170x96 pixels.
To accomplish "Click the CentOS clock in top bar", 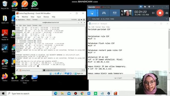I will [x=74, y=19].
